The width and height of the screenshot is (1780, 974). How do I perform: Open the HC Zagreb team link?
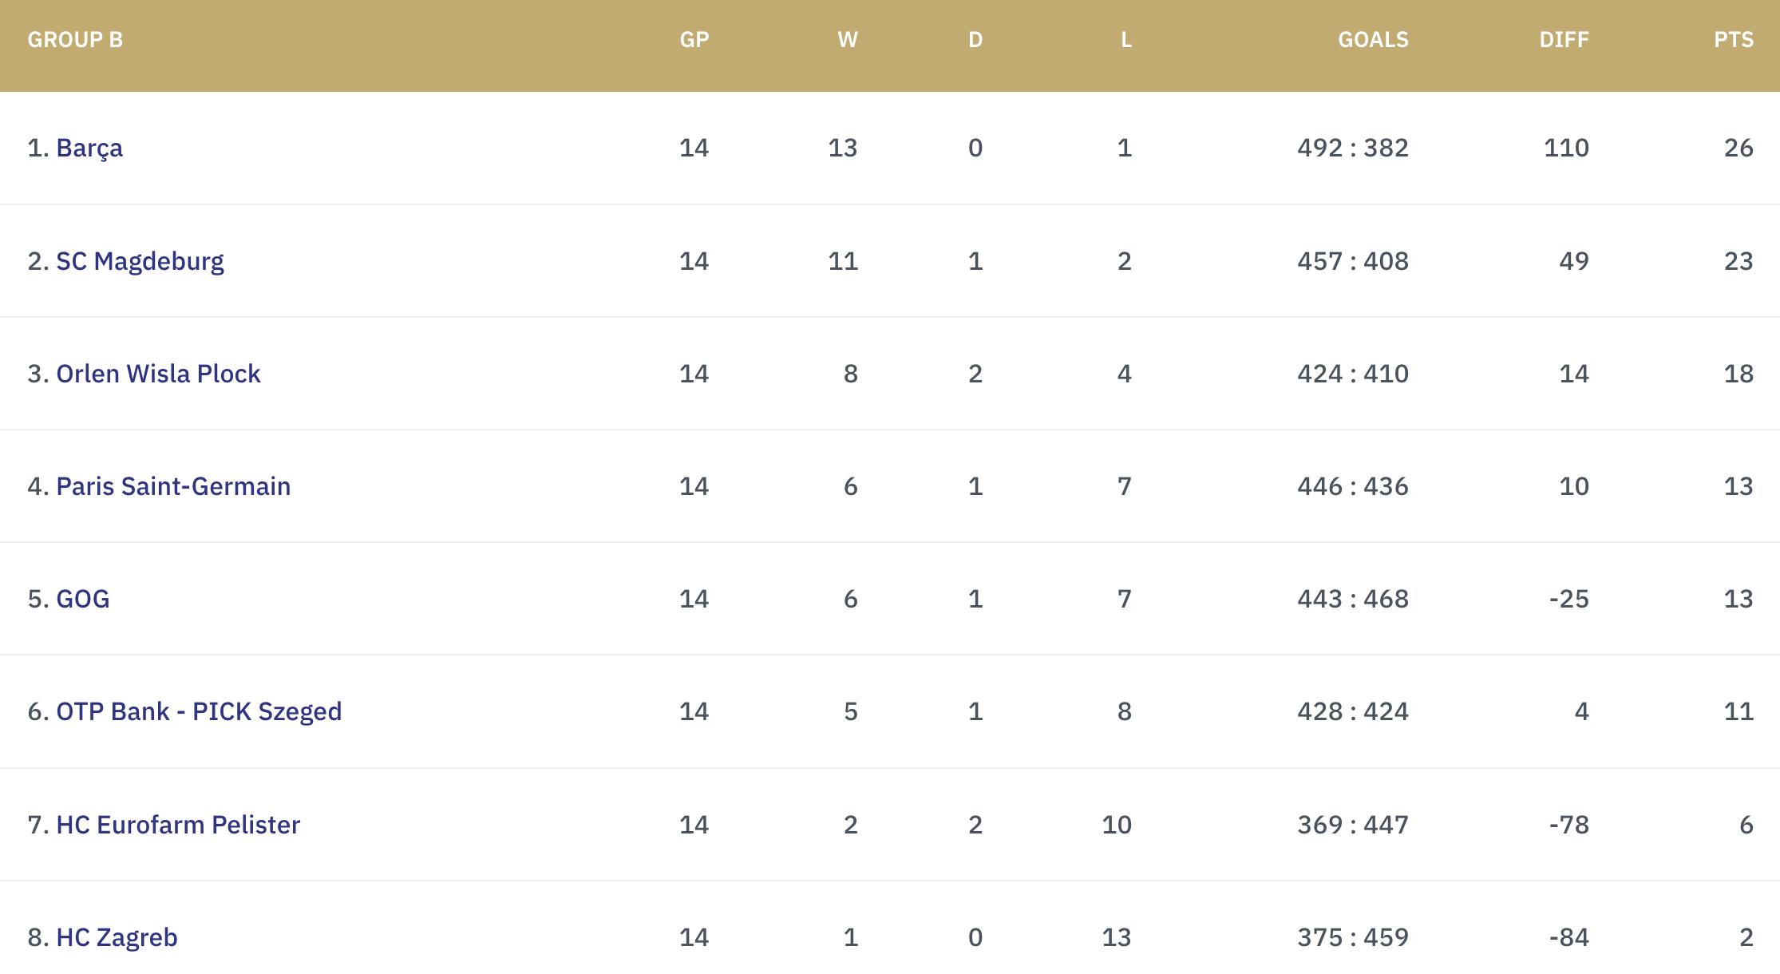pos(117,937)
